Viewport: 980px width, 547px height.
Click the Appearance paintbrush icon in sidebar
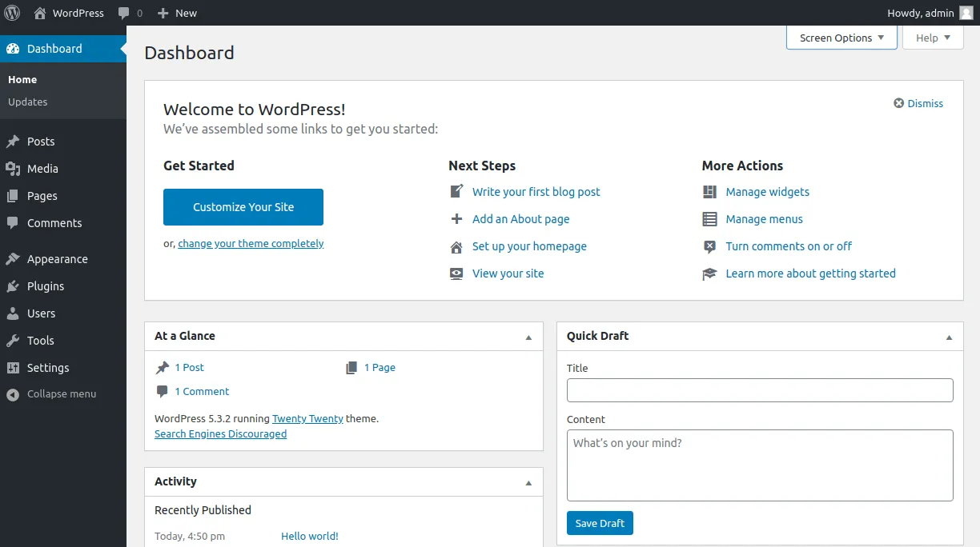coord(13,259)
